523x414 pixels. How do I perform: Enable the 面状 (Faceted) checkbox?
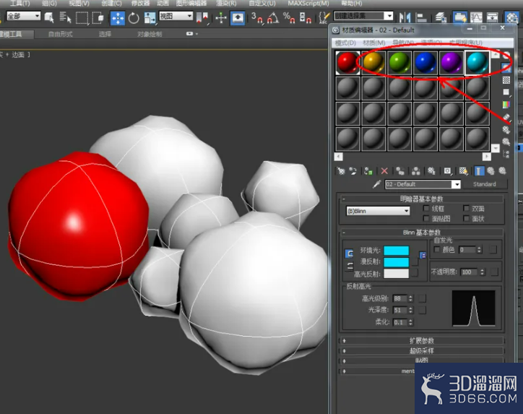[466, 218]
